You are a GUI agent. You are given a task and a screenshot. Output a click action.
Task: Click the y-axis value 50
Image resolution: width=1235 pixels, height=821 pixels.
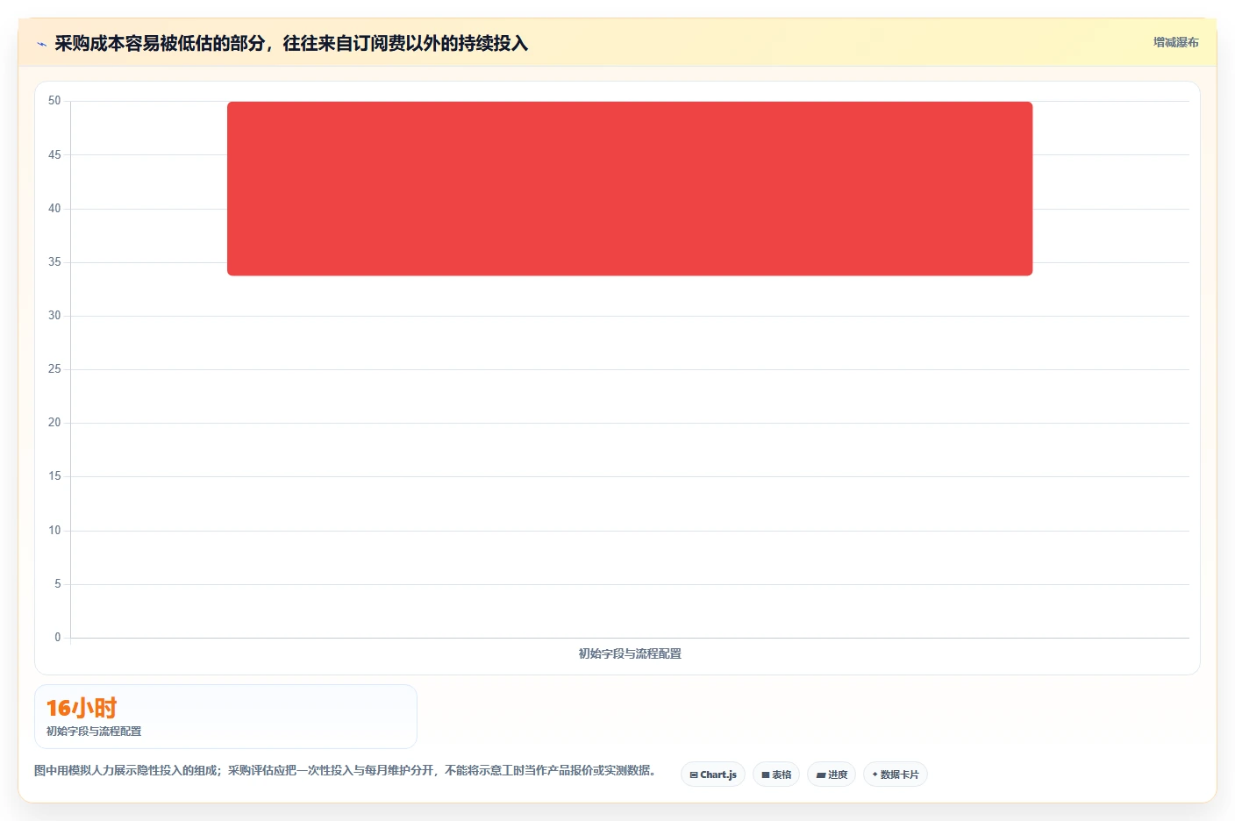coord(54,101)
